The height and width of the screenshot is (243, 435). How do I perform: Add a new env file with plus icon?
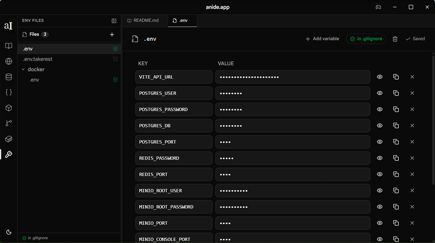pyautogui.click(x=112, y=35)
